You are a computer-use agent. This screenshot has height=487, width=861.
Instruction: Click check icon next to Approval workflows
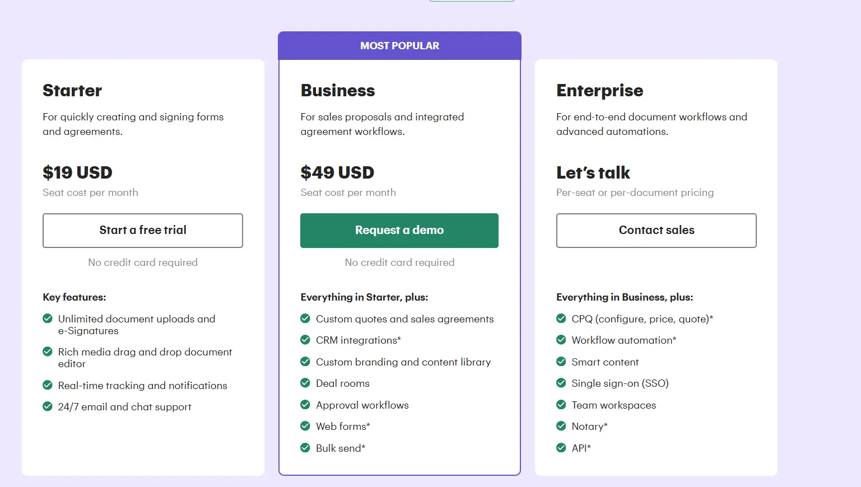tap(305, 405)
